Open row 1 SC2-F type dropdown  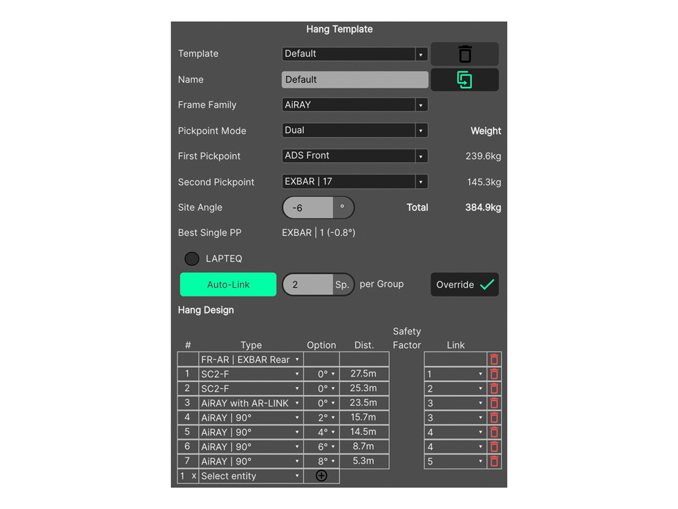point(251,374)
